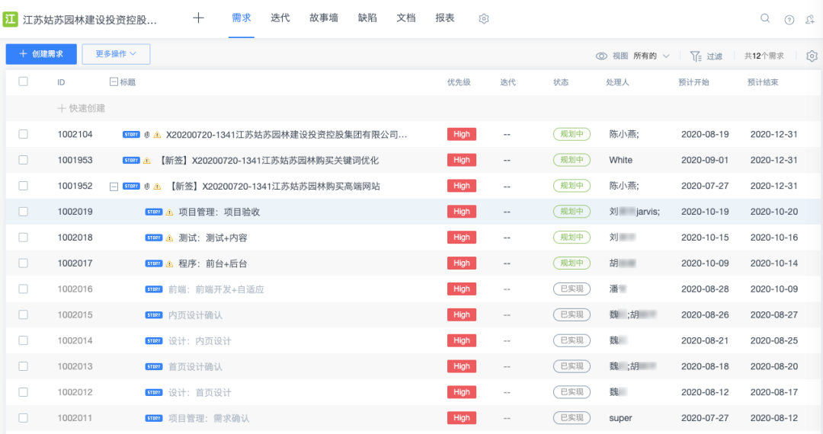This screenshot has height=434, width=823.
Task: Click handler cell White in row 1001953
Action: (x=621, y=161)
